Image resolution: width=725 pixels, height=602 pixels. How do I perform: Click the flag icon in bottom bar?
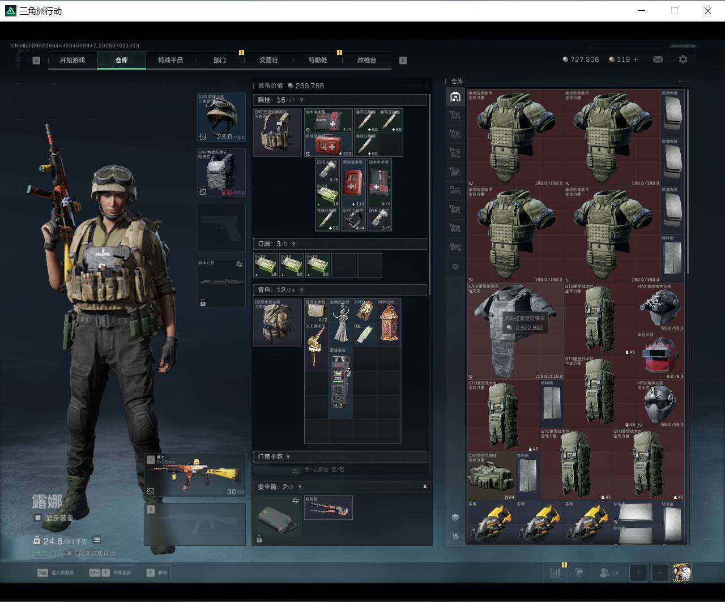(579, 573)
